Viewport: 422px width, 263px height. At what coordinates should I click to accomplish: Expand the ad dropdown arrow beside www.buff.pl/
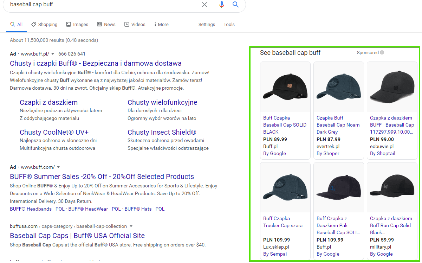point(53,54)
